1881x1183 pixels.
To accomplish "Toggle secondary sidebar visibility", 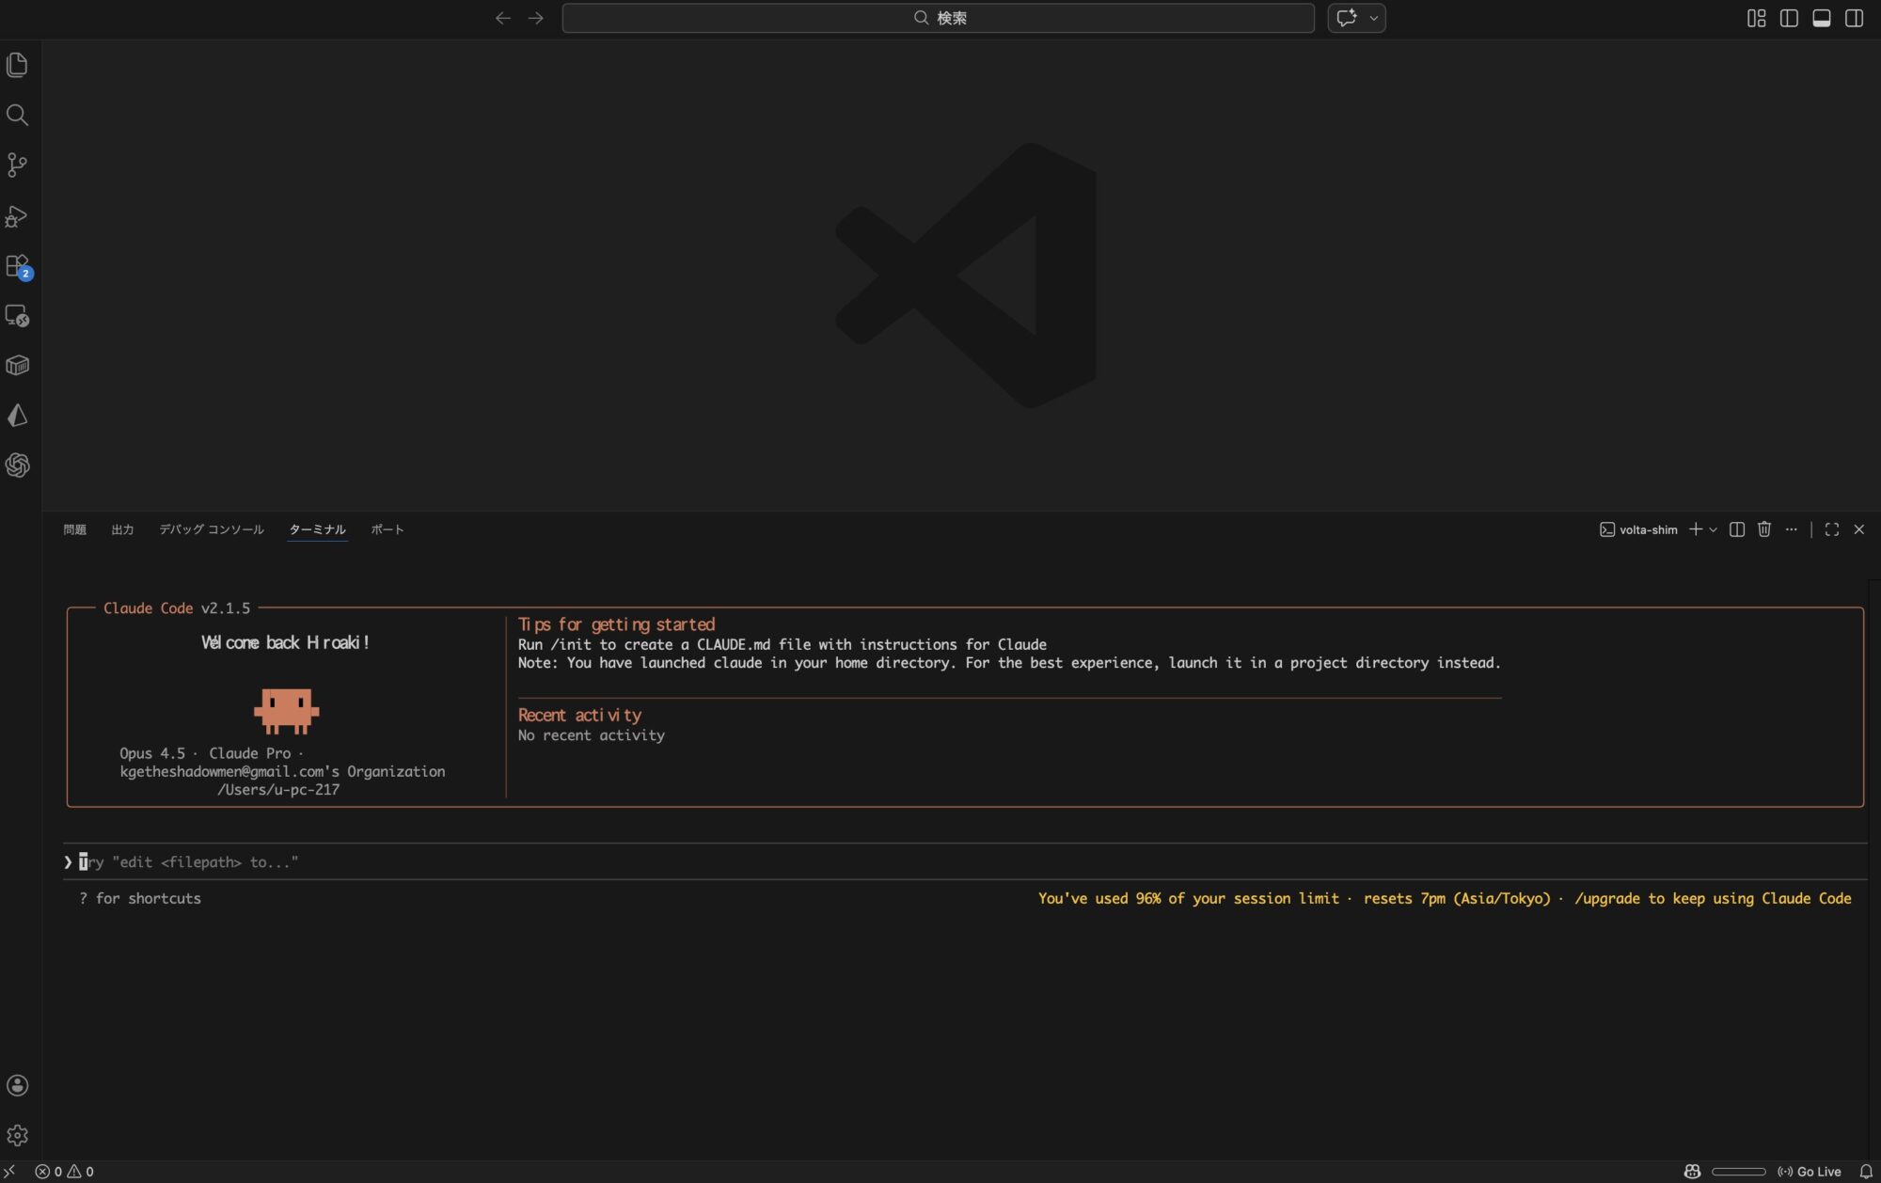I will (1854, 18).
